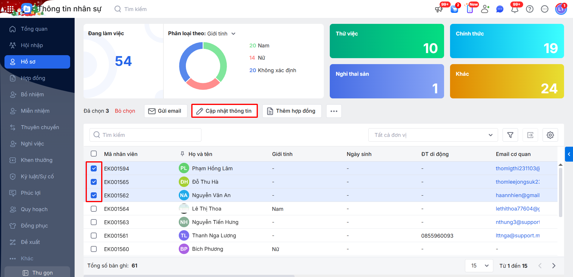This screenshot has width=573, height=277.
Task: Click the filter funnel icon
Action: point(510,135)
